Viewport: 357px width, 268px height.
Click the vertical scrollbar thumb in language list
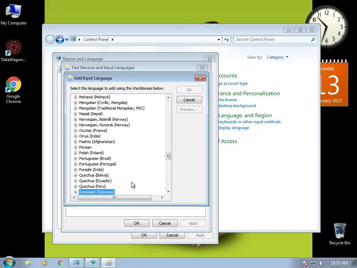[x=168, y=156]
